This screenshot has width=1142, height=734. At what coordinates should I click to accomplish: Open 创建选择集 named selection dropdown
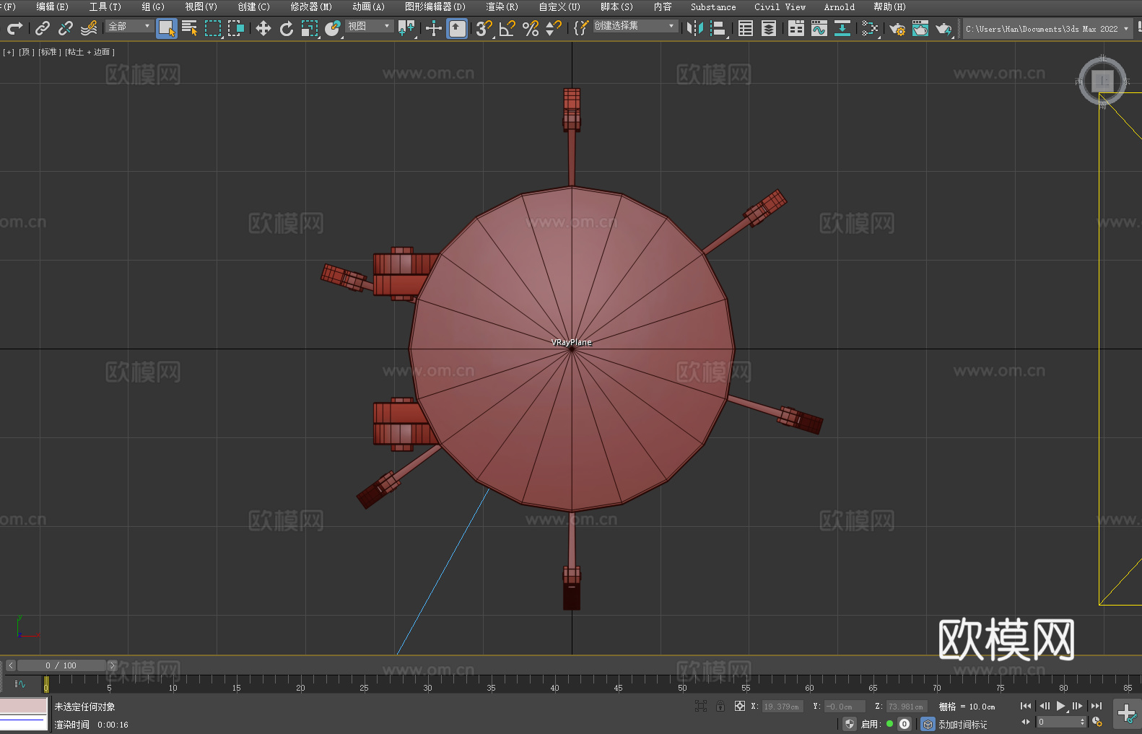point(635,26)
